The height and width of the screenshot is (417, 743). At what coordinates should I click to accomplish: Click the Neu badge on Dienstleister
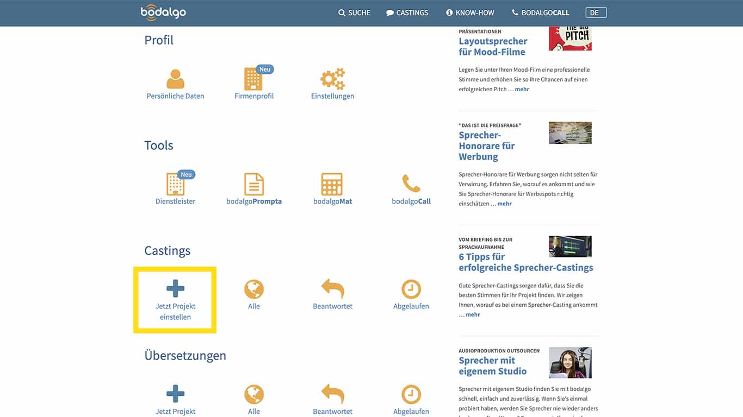click(187, 175)
